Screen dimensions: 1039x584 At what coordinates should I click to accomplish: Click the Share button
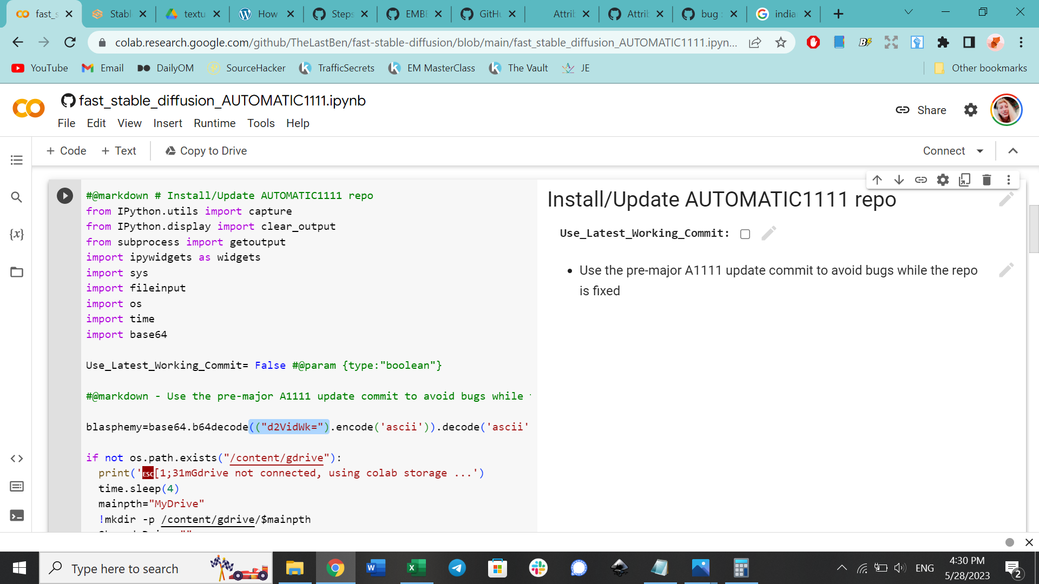pyautogui.click(x=930, y=110)
